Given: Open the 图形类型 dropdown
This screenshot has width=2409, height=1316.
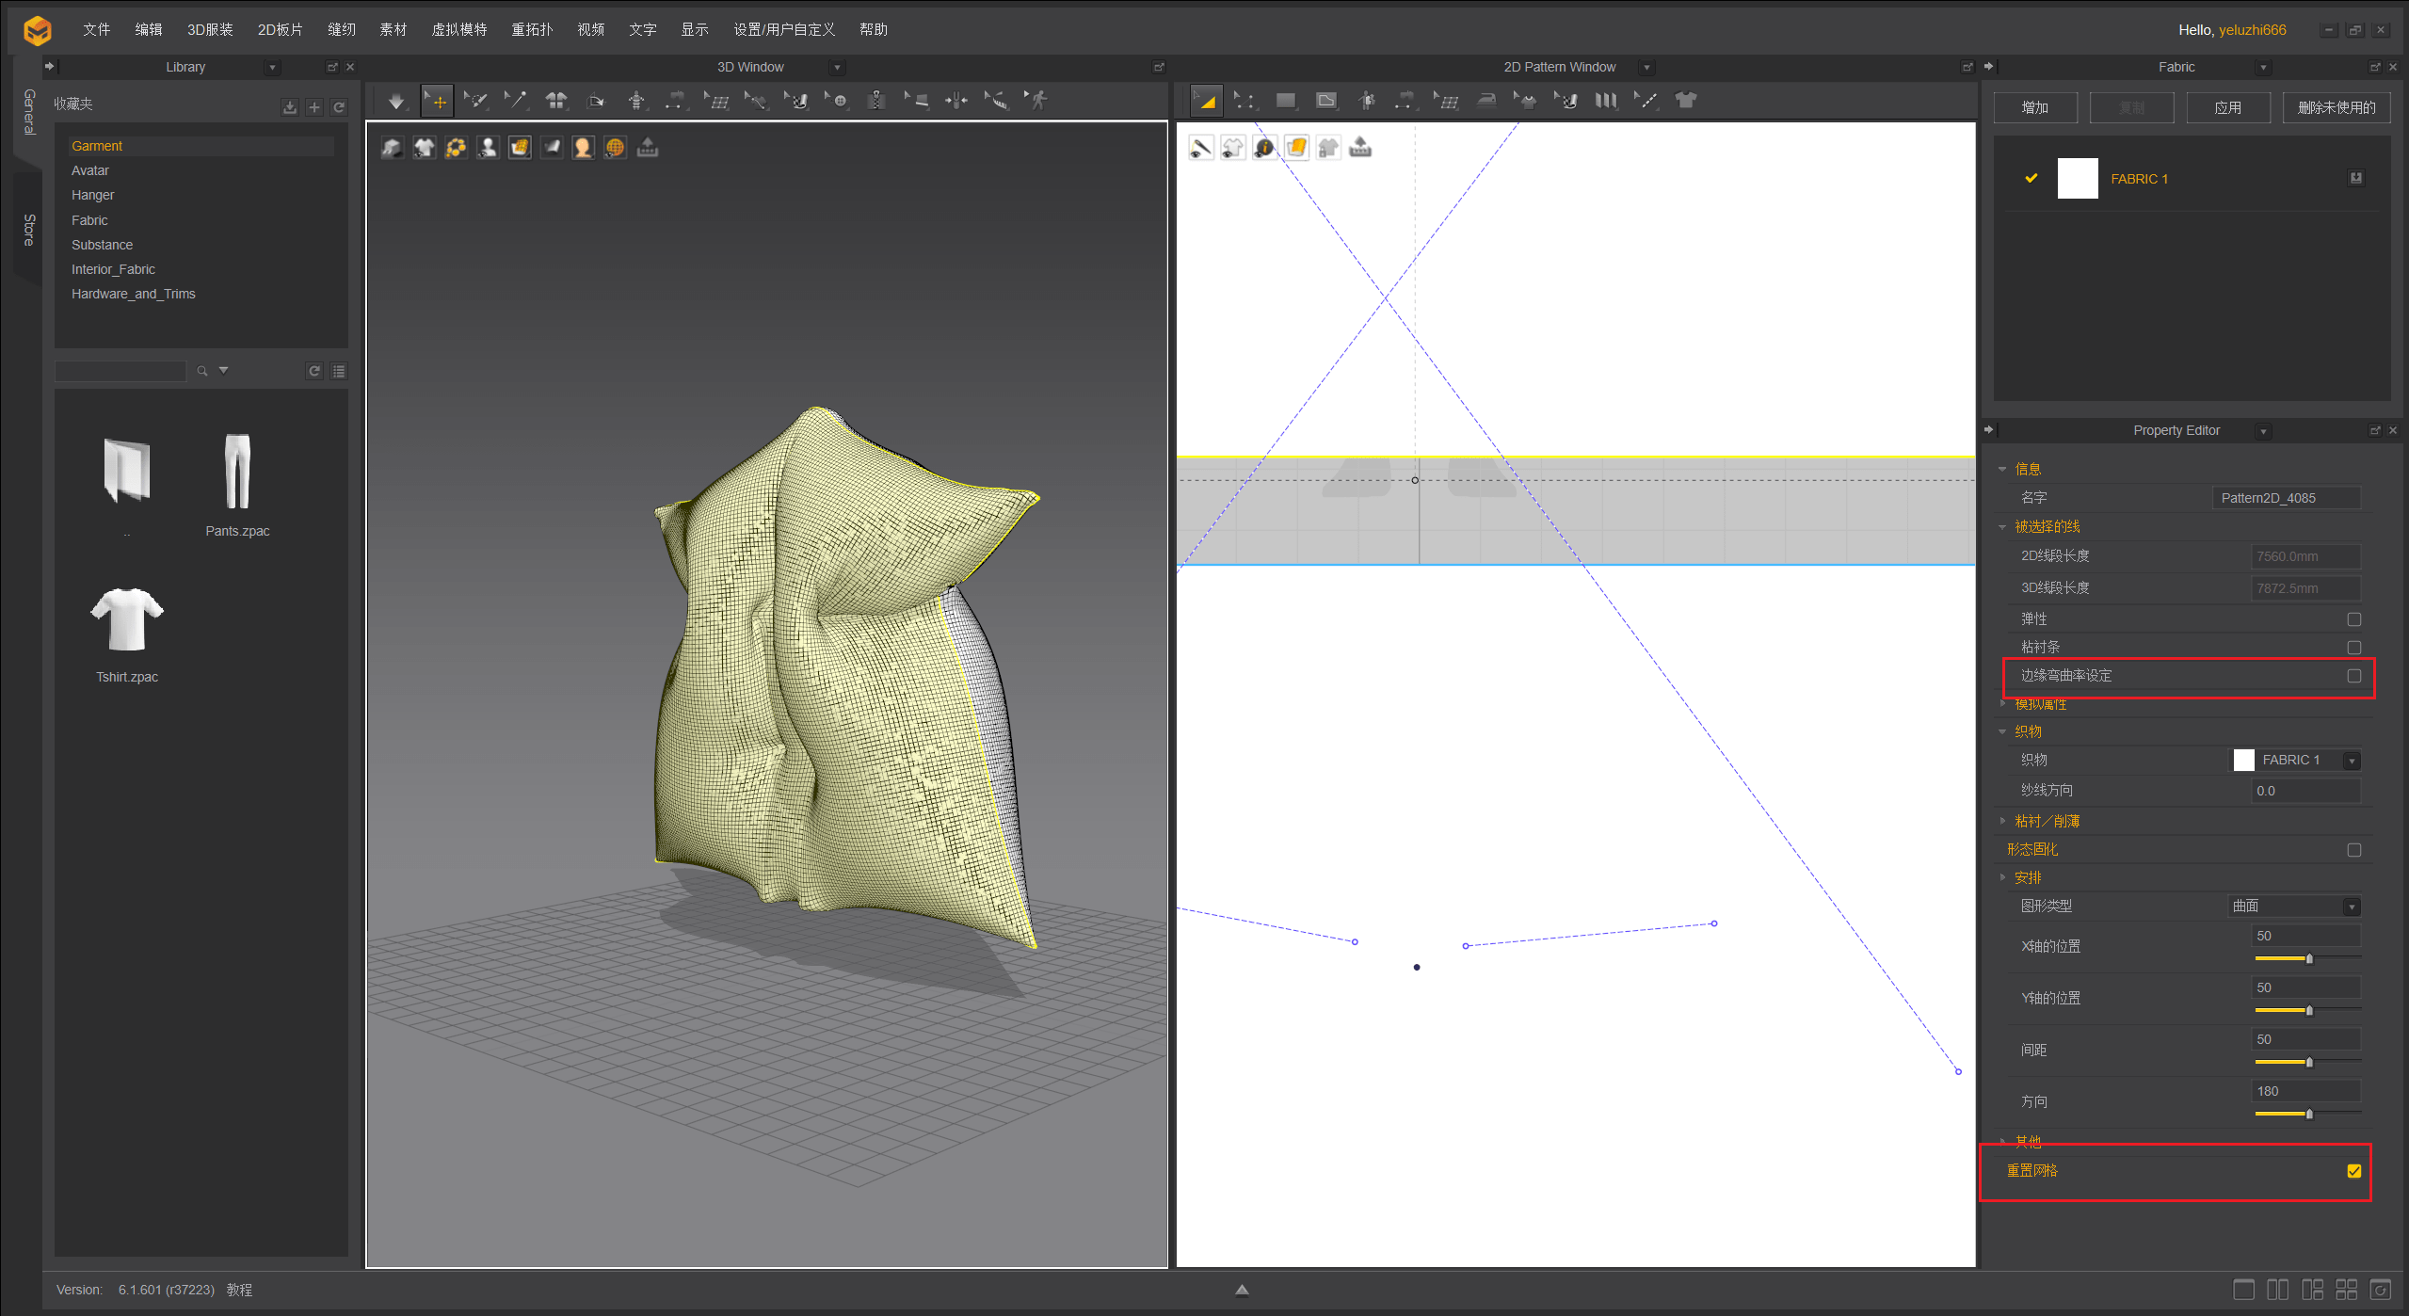Looking at the screenshot, I should 2351,907.
